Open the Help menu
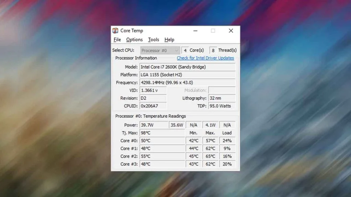The height and width of the screenshot is (197, 351). pos(169,40)
